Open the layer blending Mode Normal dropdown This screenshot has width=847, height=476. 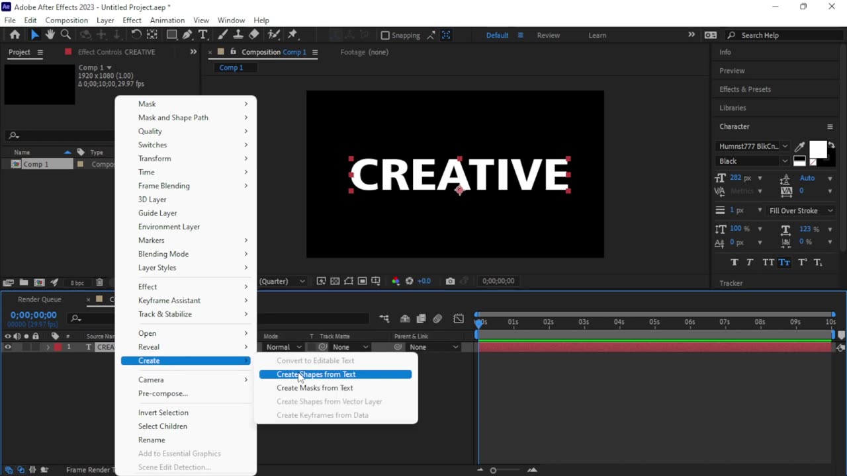click(x=283, y=347)
